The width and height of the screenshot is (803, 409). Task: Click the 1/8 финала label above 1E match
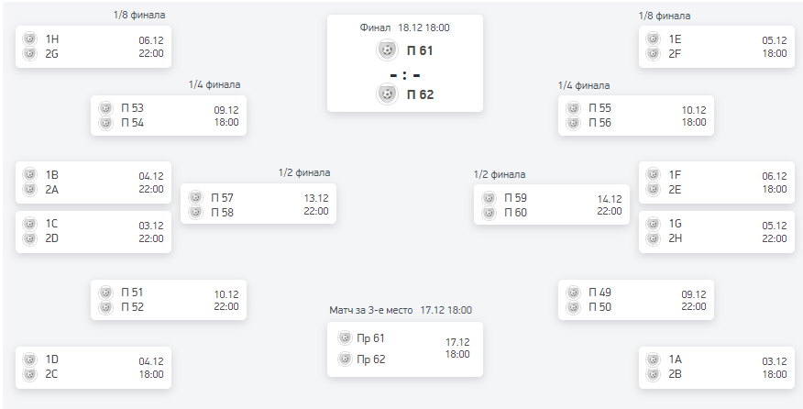coord(665,16)
